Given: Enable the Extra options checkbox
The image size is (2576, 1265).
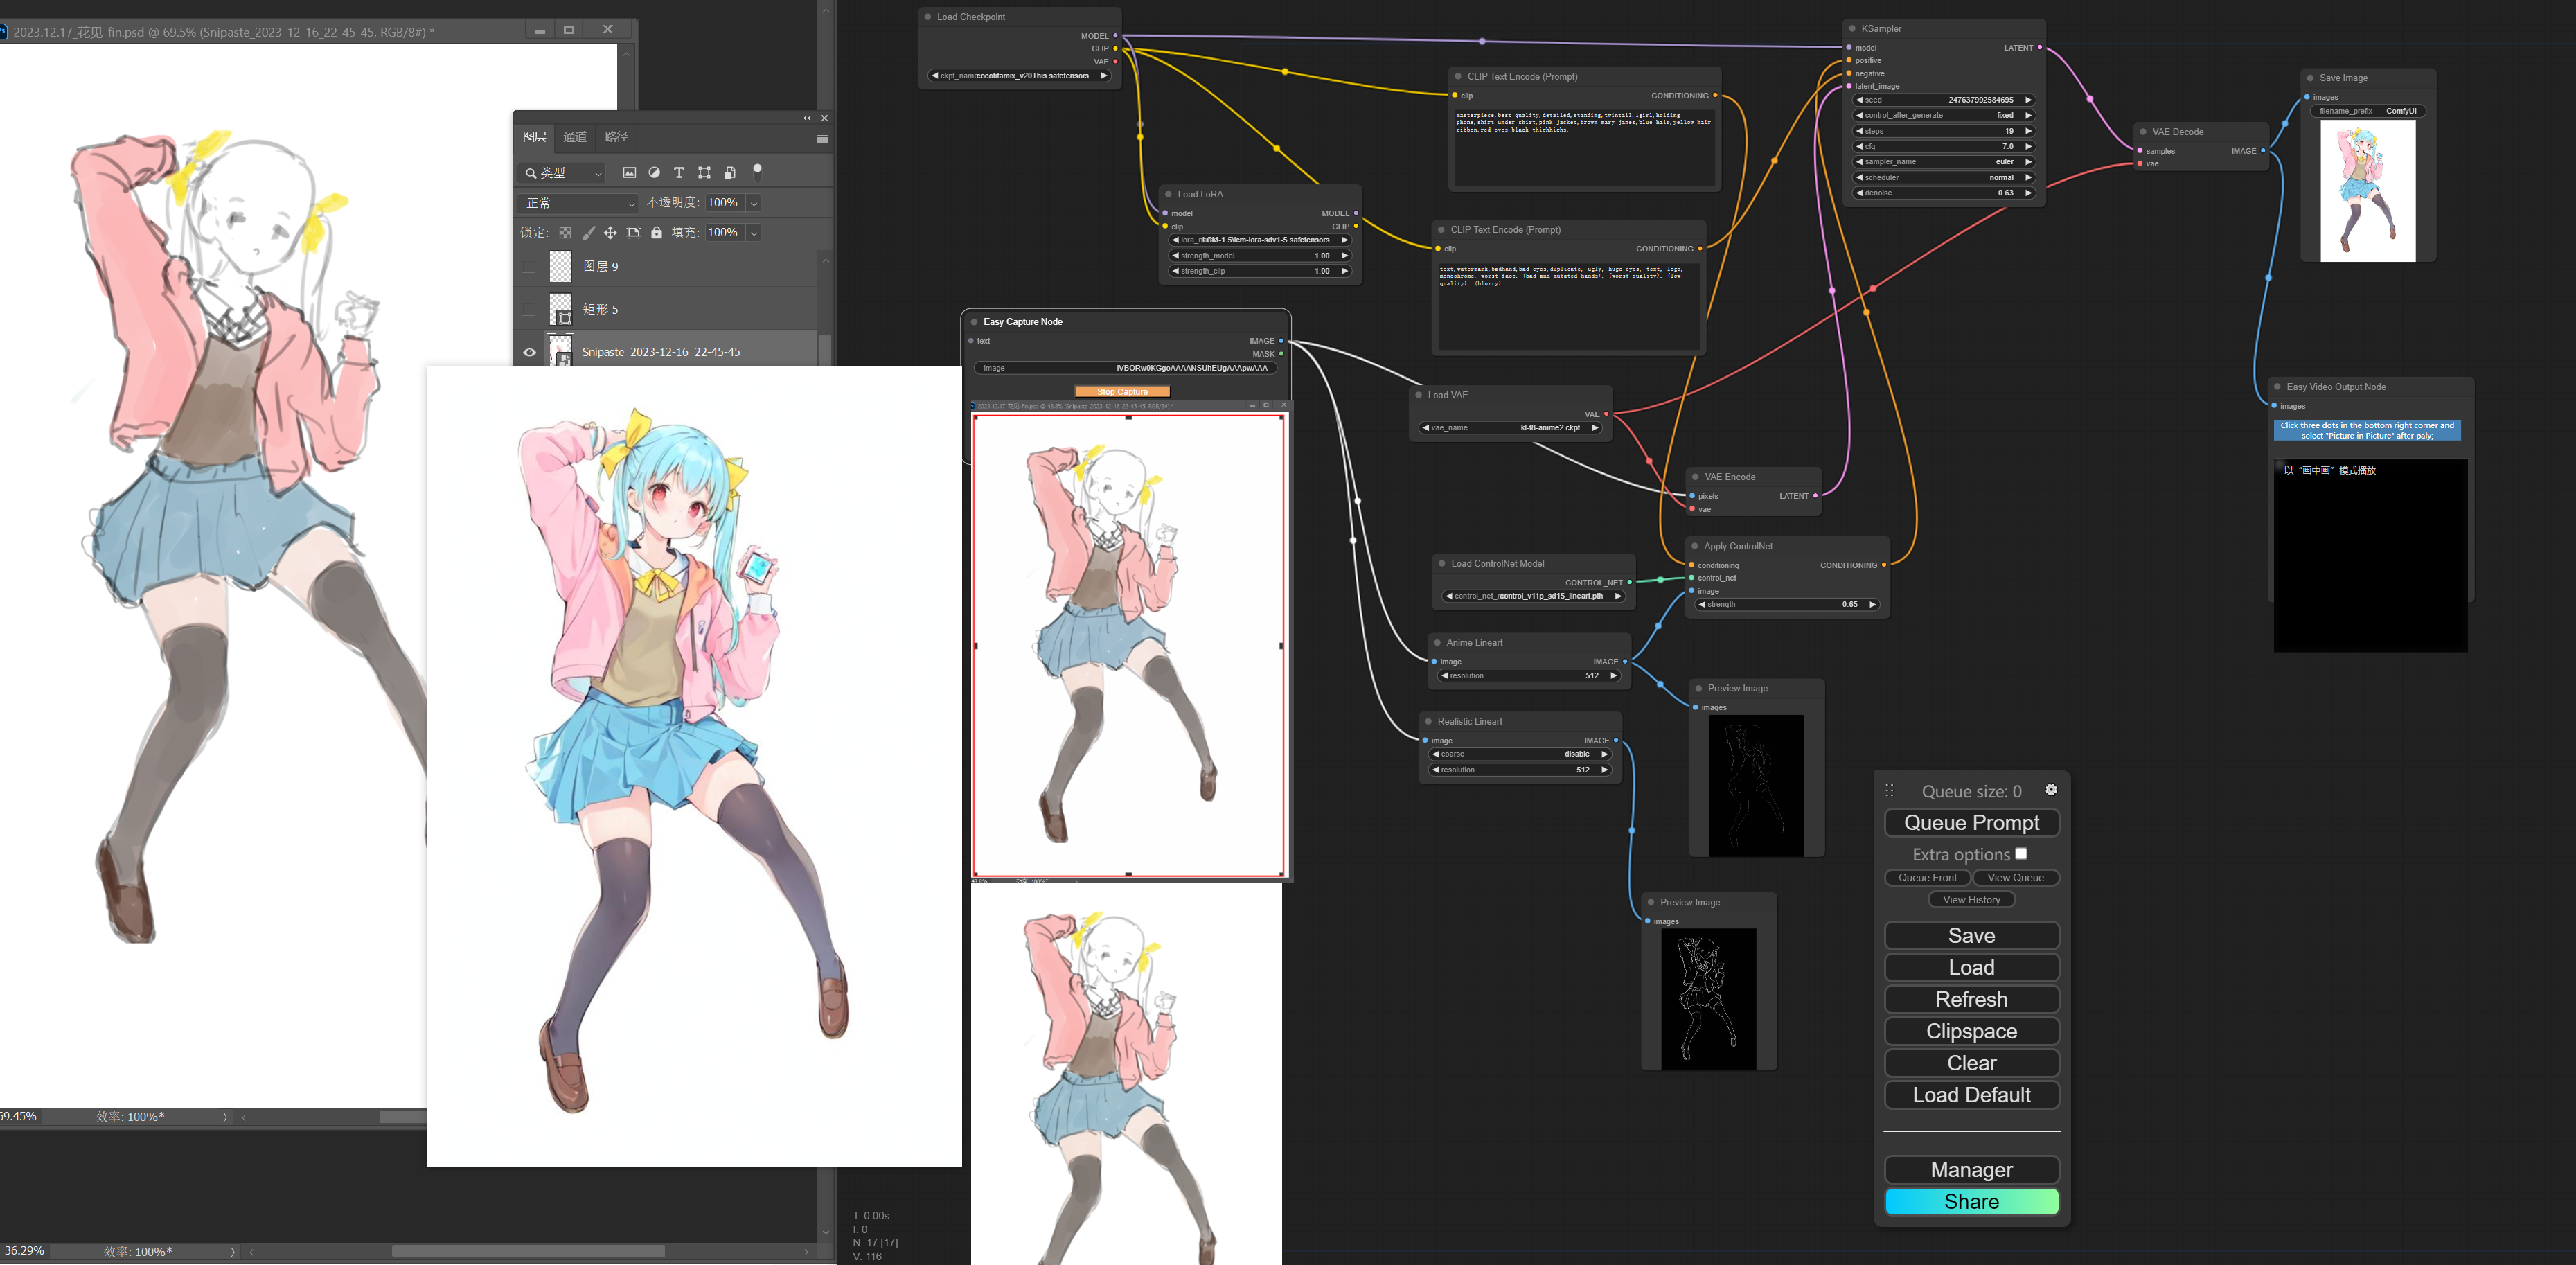Looking at the screenshot, I should click(x=2021, y=854).
